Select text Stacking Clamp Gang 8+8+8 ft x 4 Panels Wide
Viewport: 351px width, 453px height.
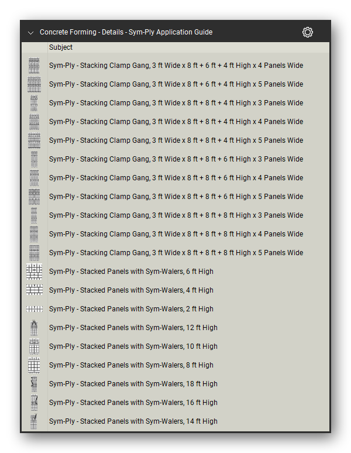pos(176,234)
